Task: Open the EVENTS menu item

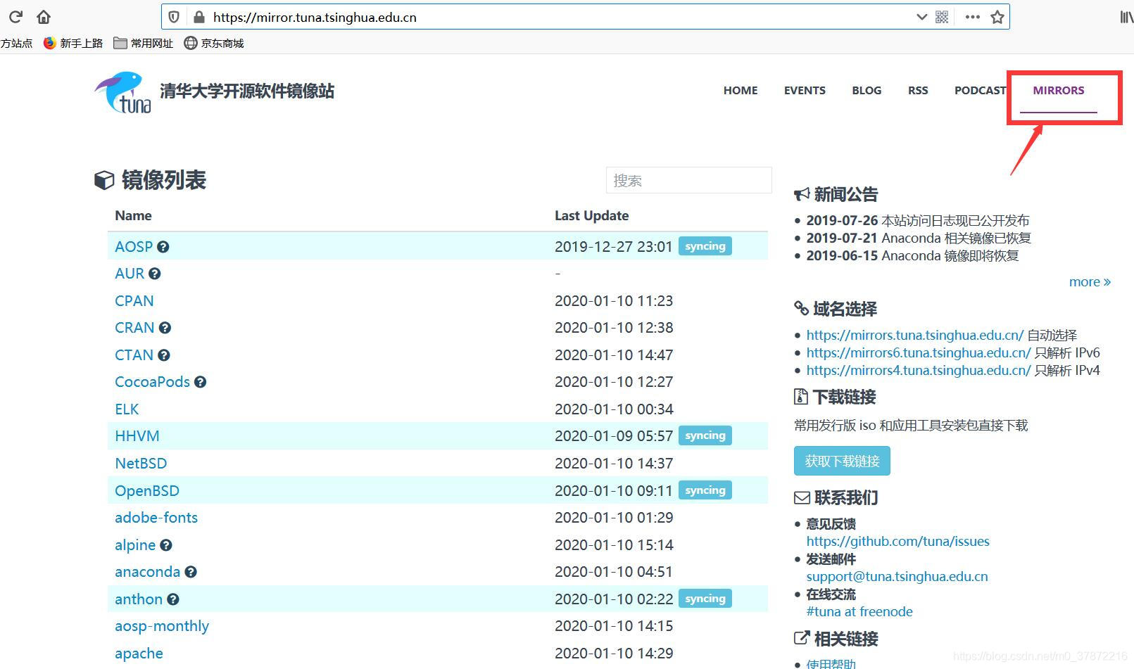Action: coord(804,90)
